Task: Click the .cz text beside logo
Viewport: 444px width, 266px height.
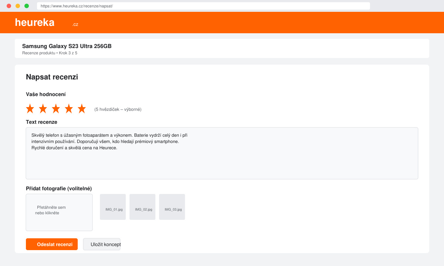Action: pos(75,24)
